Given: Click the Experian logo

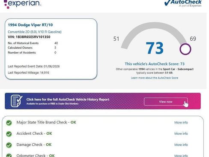Looking at the screenshot, I should 22,4.
